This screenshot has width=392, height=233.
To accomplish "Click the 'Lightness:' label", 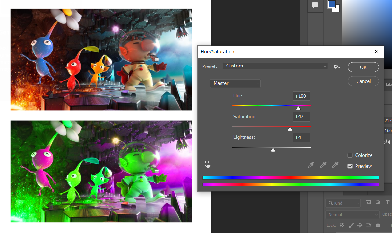I will click(x=244, y=137).
